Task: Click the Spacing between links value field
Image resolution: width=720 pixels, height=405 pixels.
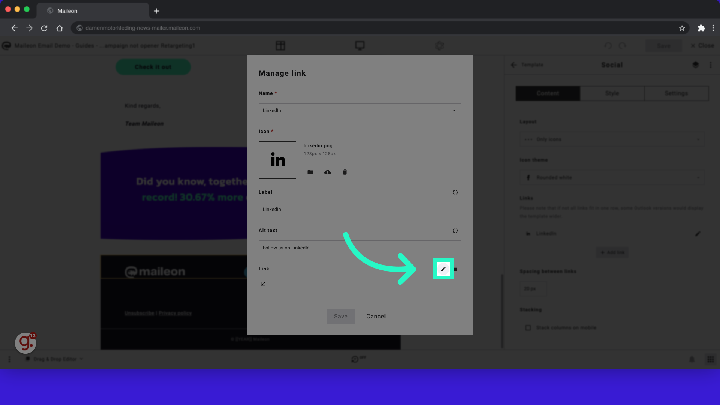Action: coord(533,289)
